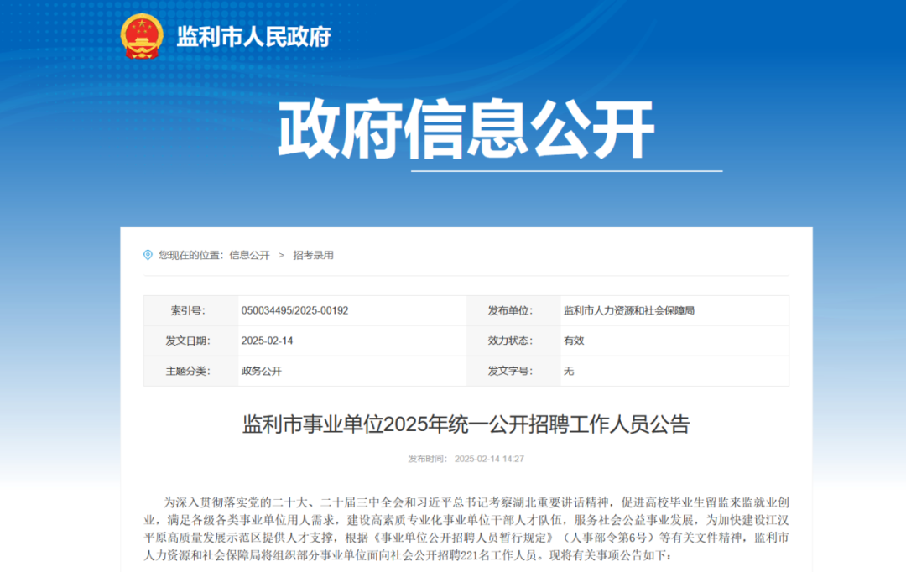Select 监利市人力资源和社会保障局 publisher value
This screenshot has width=906, height=572.
628,311
